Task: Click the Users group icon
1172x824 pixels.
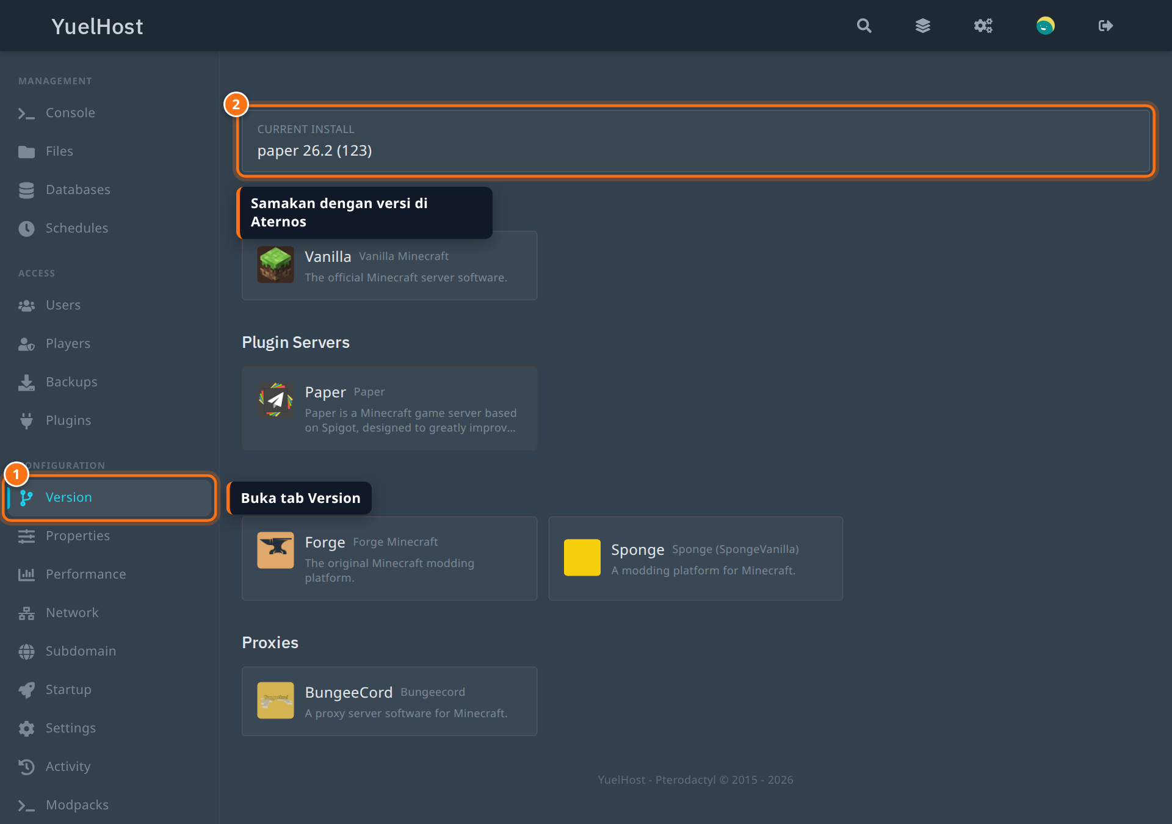Action: point(26,305)
